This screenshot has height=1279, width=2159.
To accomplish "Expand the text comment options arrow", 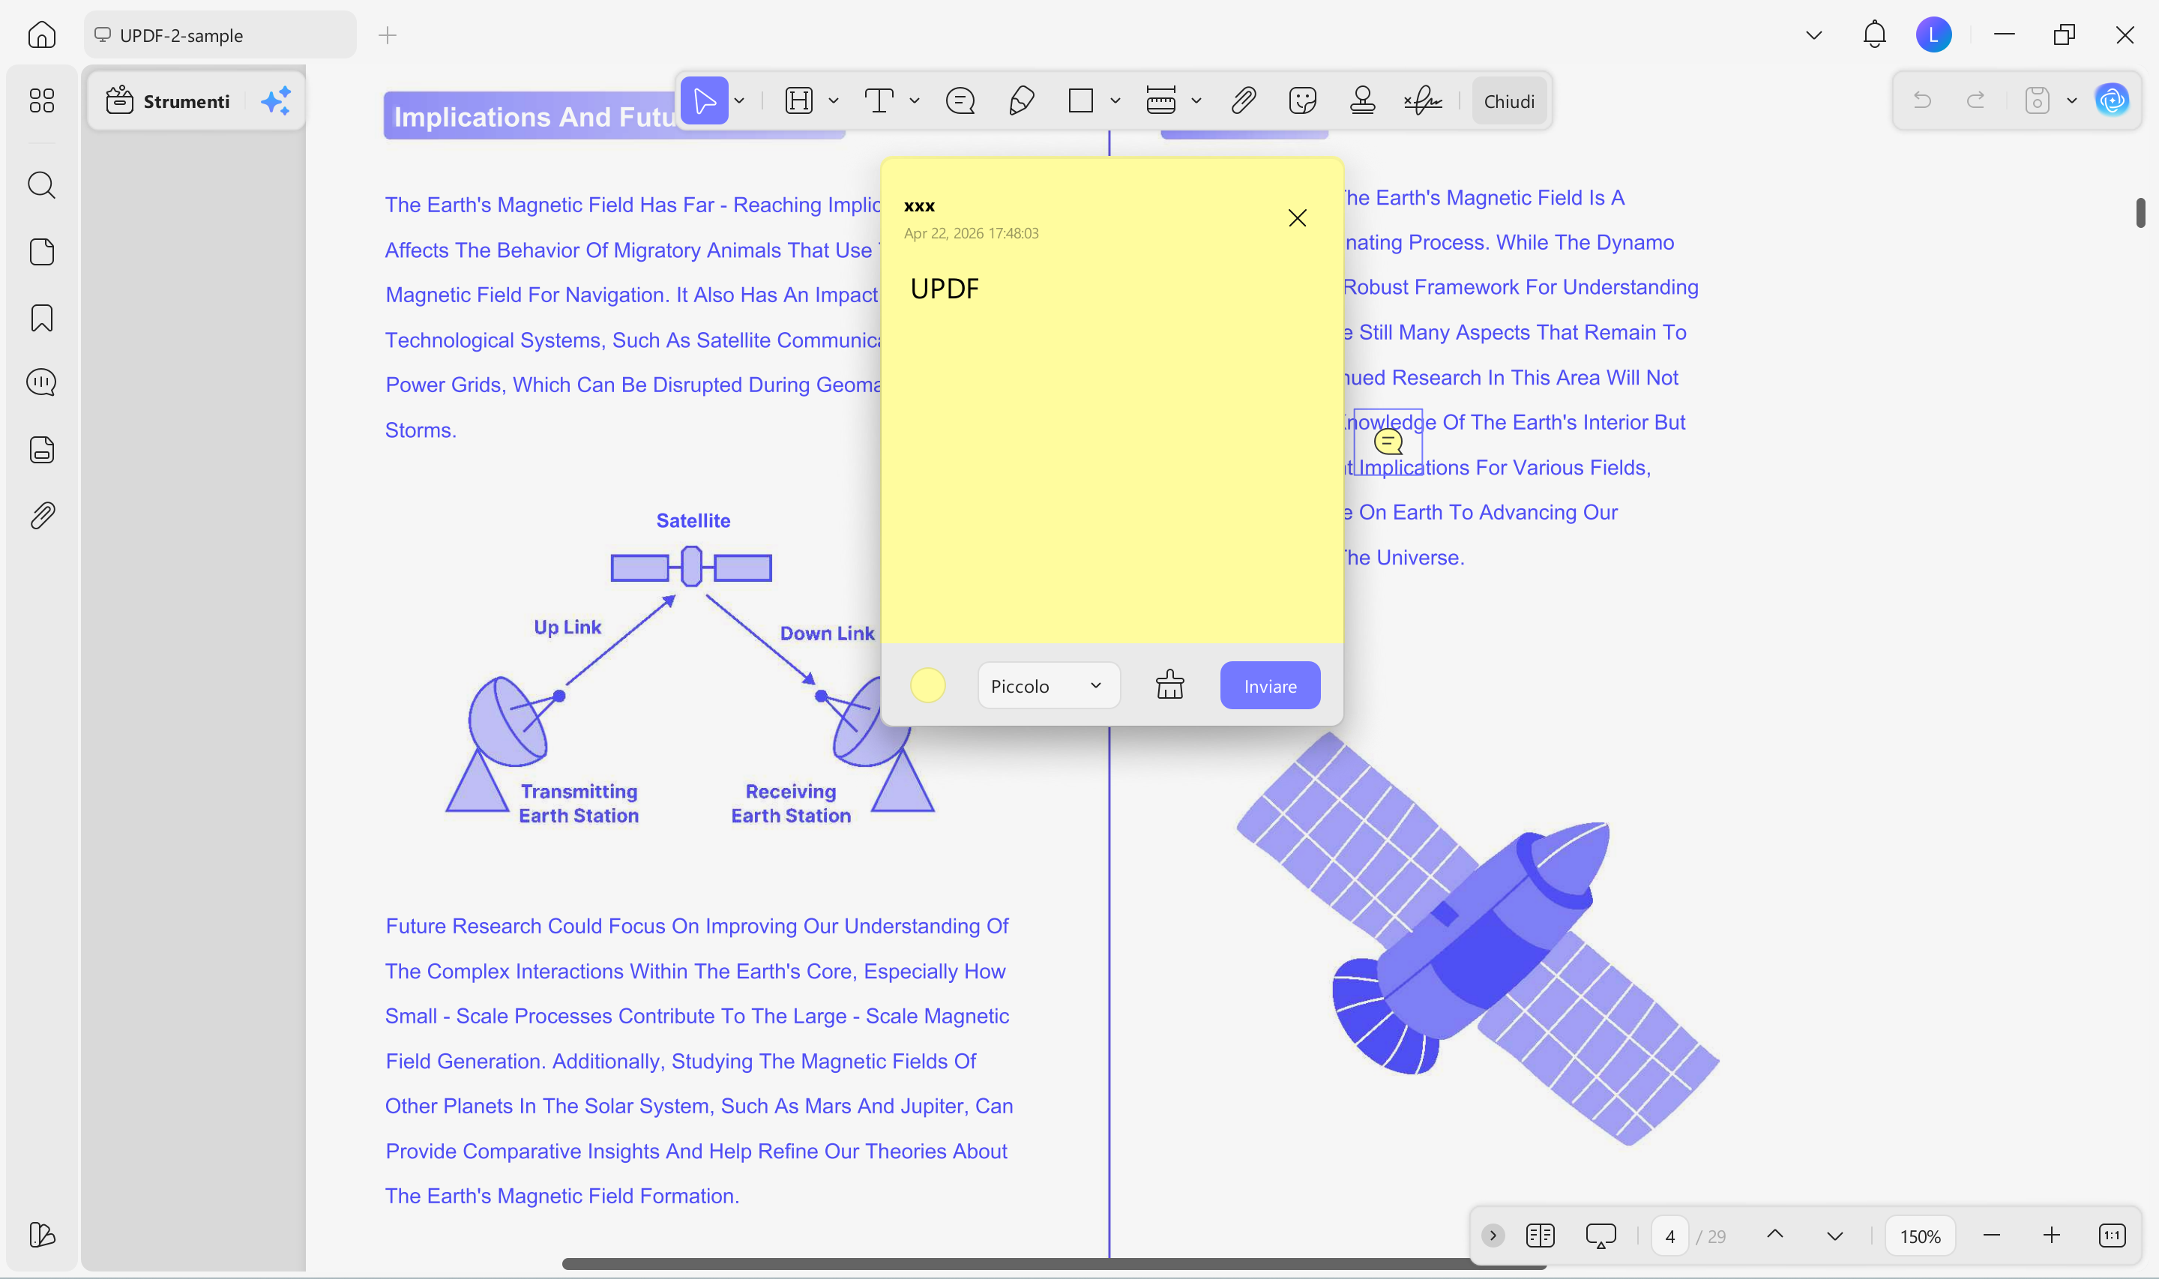I will click(914, 101).
